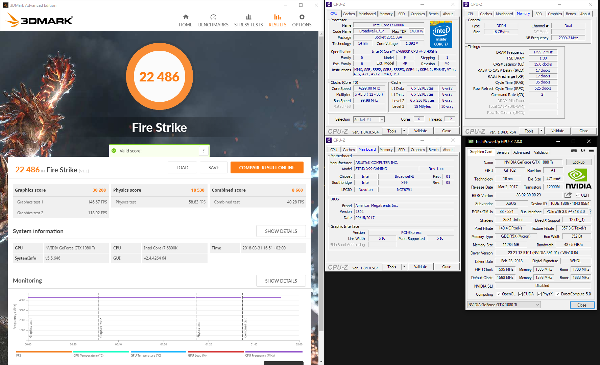Click Physics score value 18 530
The image size is (600, 365).
point(198,190)
